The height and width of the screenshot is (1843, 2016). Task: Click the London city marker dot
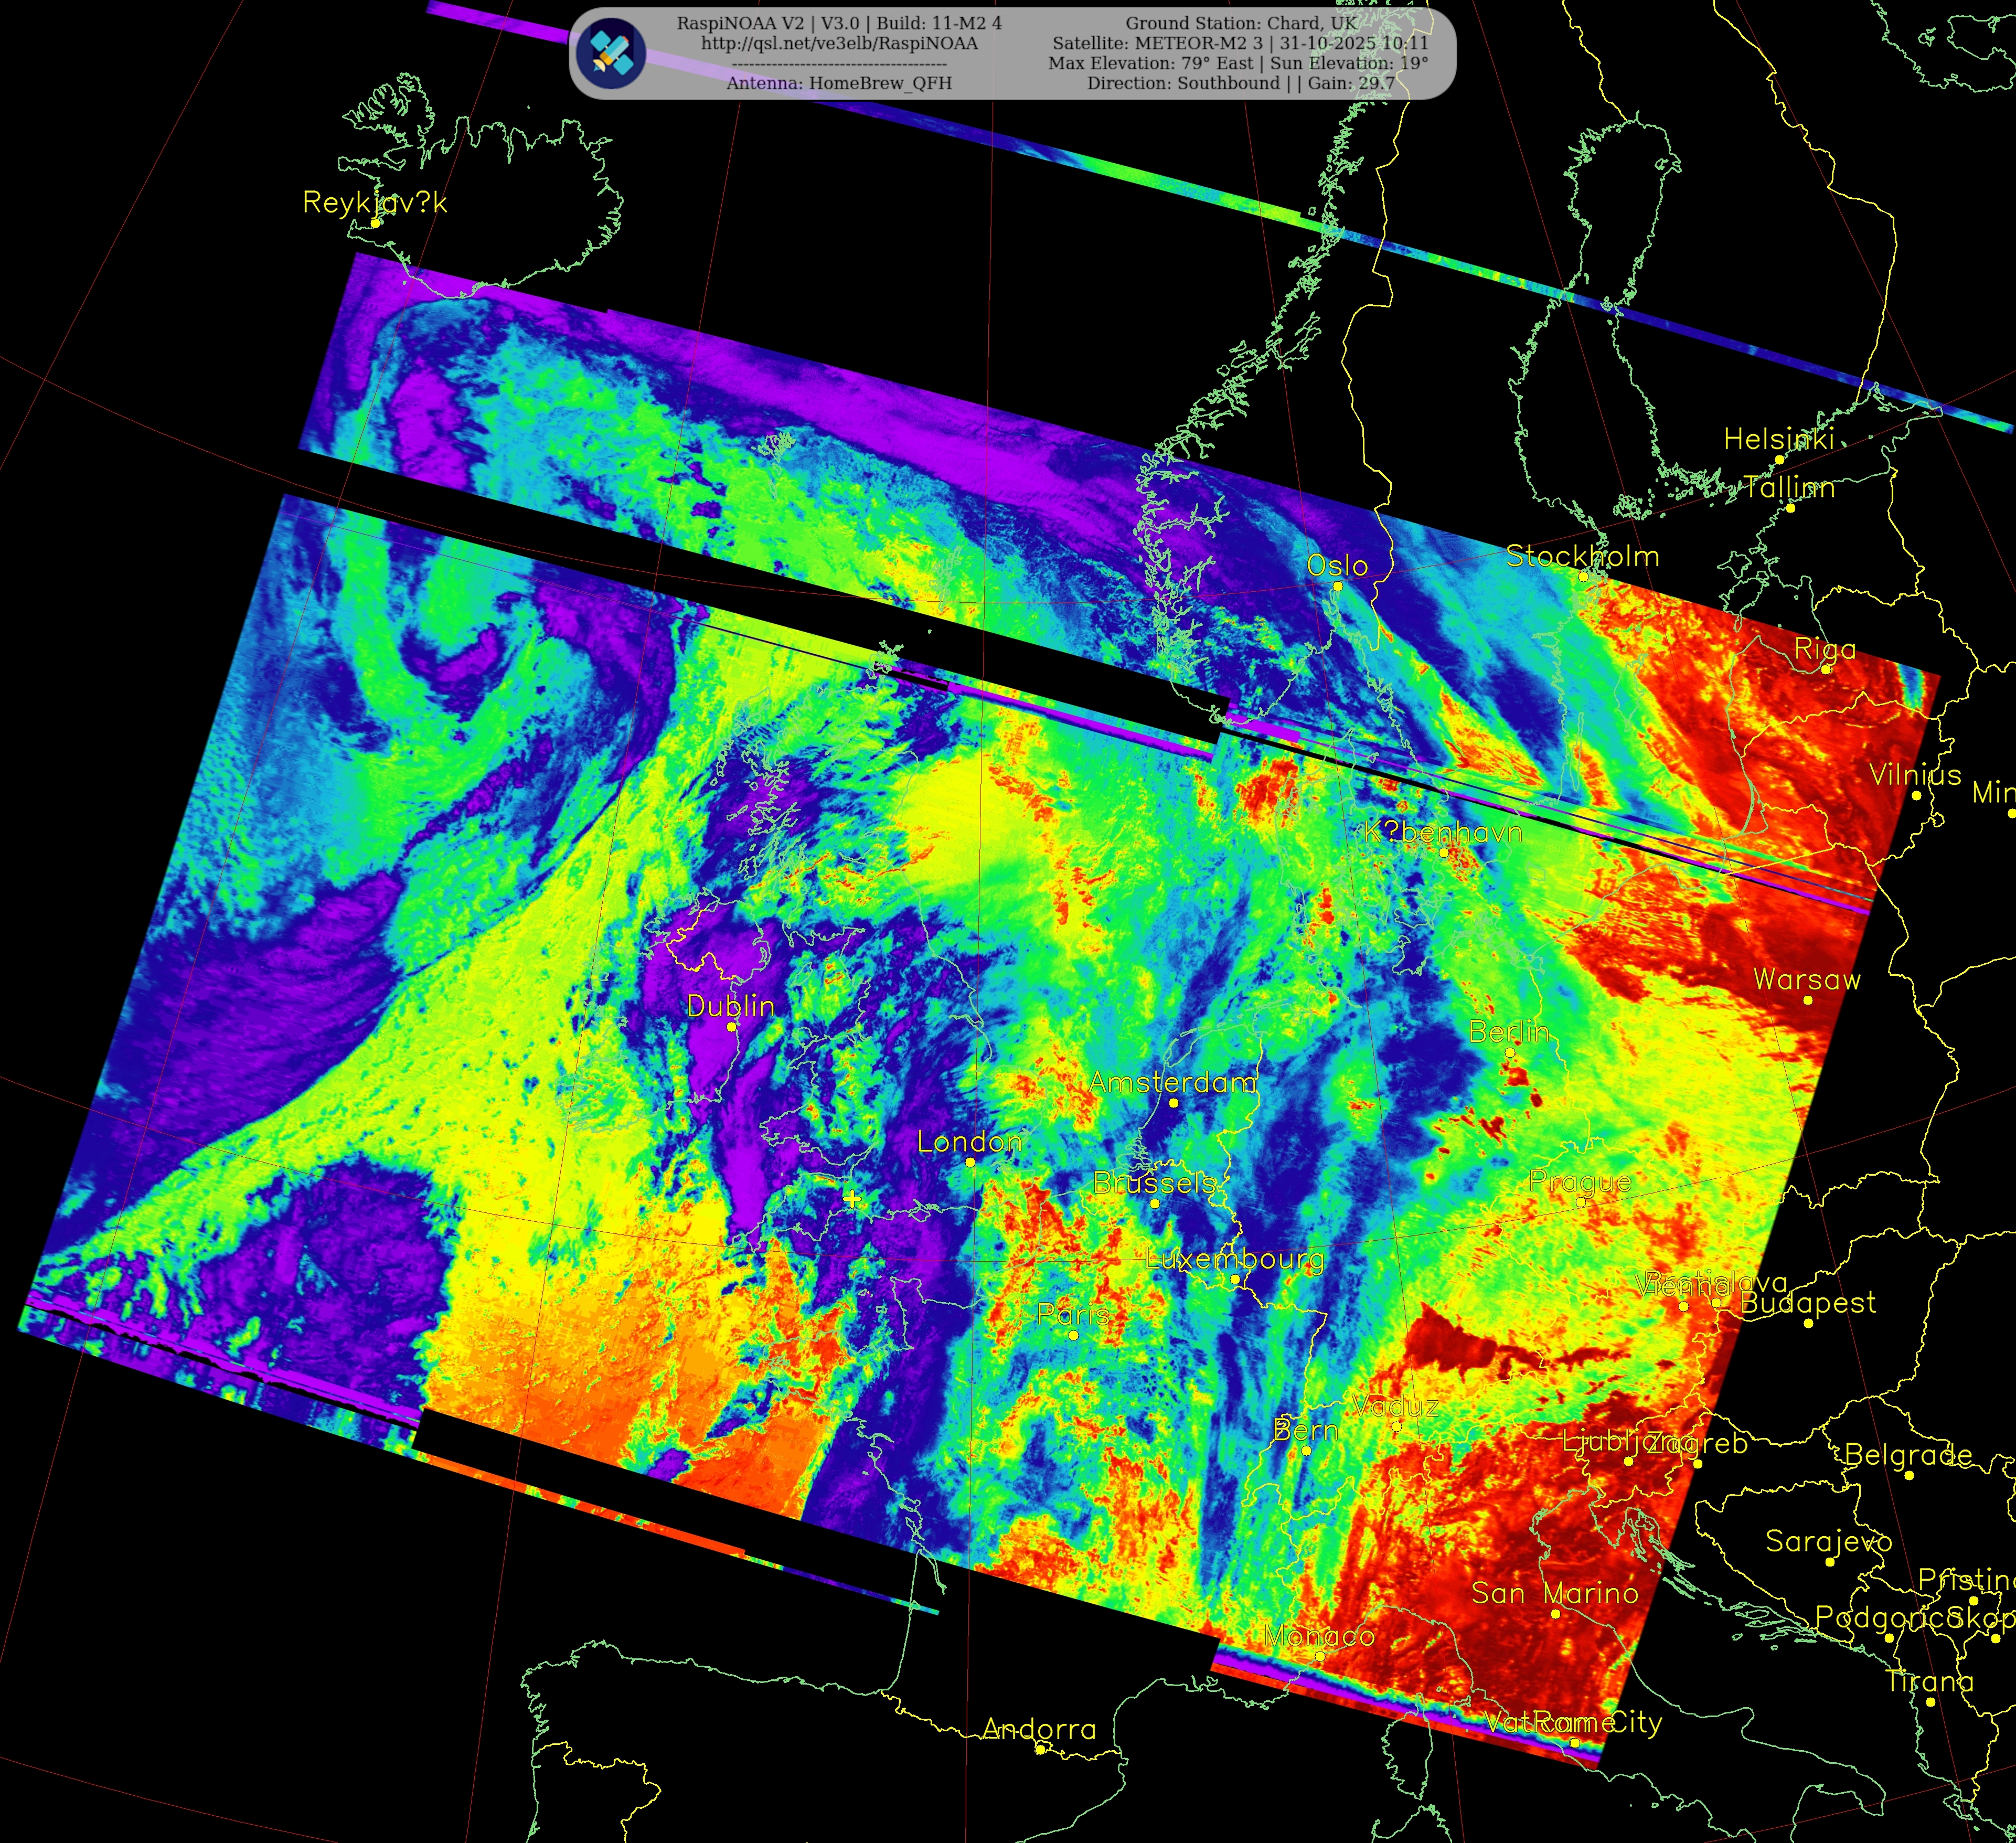970,1162
